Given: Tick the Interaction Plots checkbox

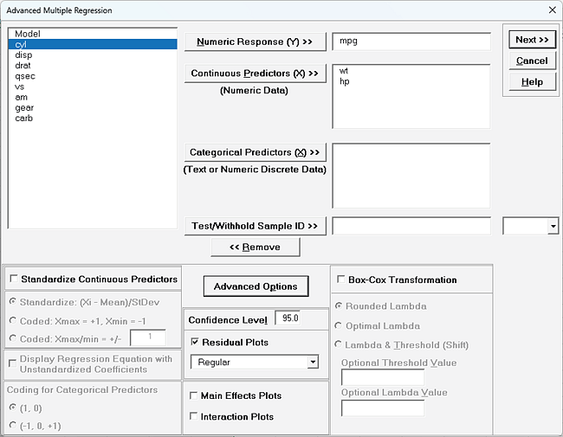Looking at the screenshot, I should click(194, 417).
